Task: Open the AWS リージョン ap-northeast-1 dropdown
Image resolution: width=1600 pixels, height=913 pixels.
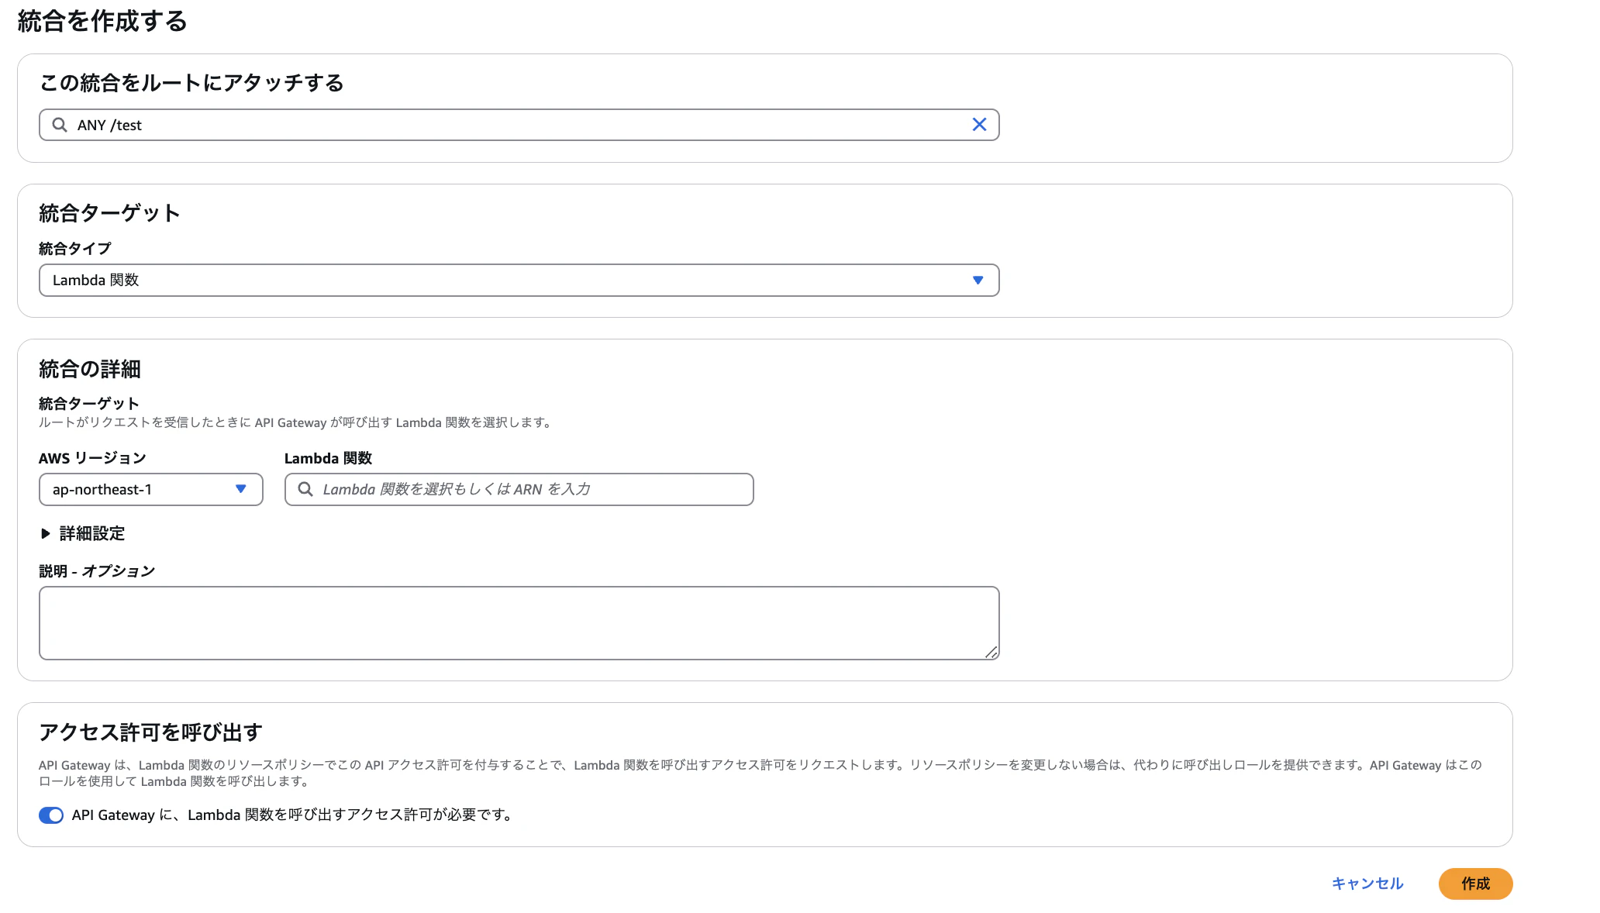Action: (150, 489)
